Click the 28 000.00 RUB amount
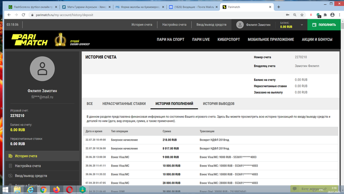The height and width of the screenshot is (194, 344). pyautogui.click(x=171, y=183)
